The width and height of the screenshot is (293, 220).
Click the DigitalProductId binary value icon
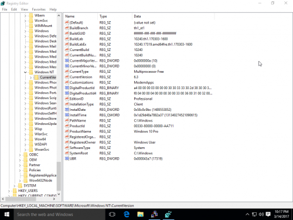(x=67, y=88)
